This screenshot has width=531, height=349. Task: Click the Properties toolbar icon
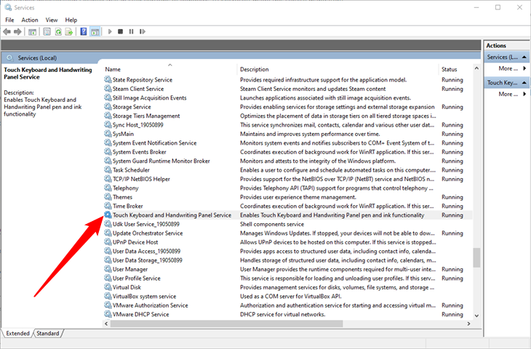tap(47, 32)
